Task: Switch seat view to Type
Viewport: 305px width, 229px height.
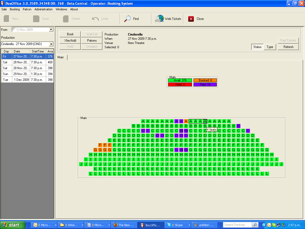Action: (270, 47)
